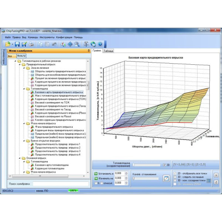Click the Z button at bottom right

(216, 181)
